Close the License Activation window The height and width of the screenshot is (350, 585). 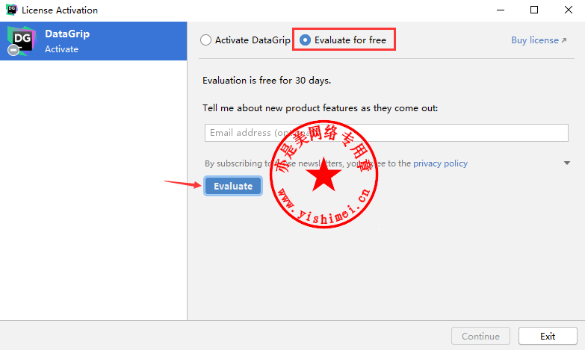[x=569, y=10]
